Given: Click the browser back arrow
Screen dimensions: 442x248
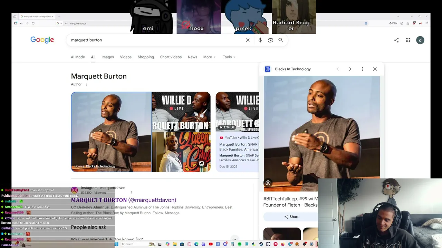Looking at the screenshot, I should pos(21,23).
